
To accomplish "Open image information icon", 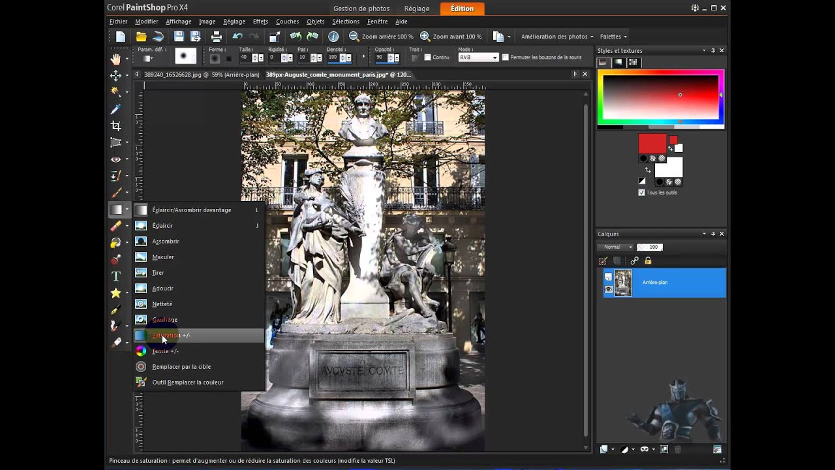I will point(333,37).
